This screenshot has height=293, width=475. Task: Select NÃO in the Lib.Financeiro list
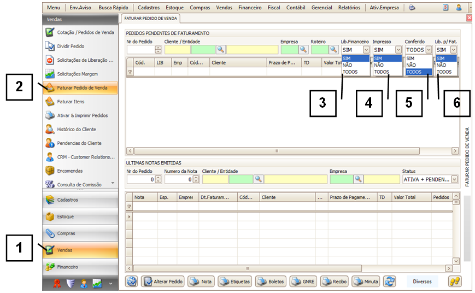coord(348,65)
